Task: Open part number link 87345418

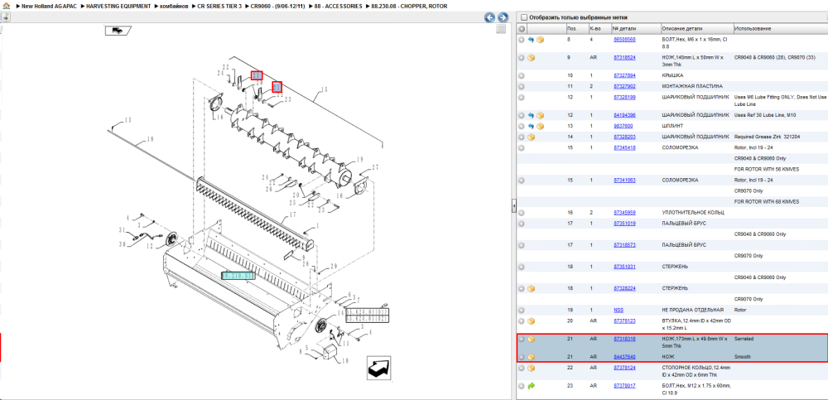Action: pyautogui.click(x=624, y=147)
